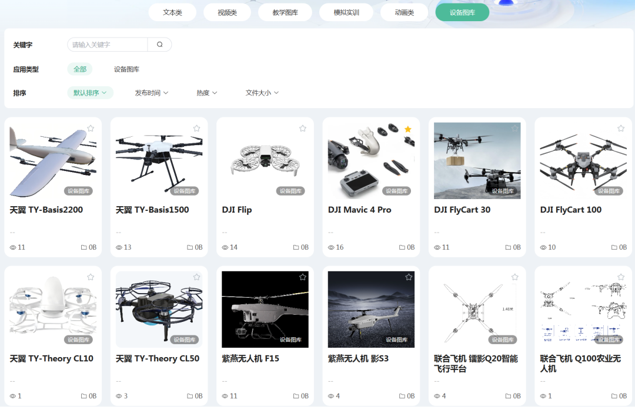Favorite 天翼 TY-Basis2200 with its star

[x=91, y=129]
